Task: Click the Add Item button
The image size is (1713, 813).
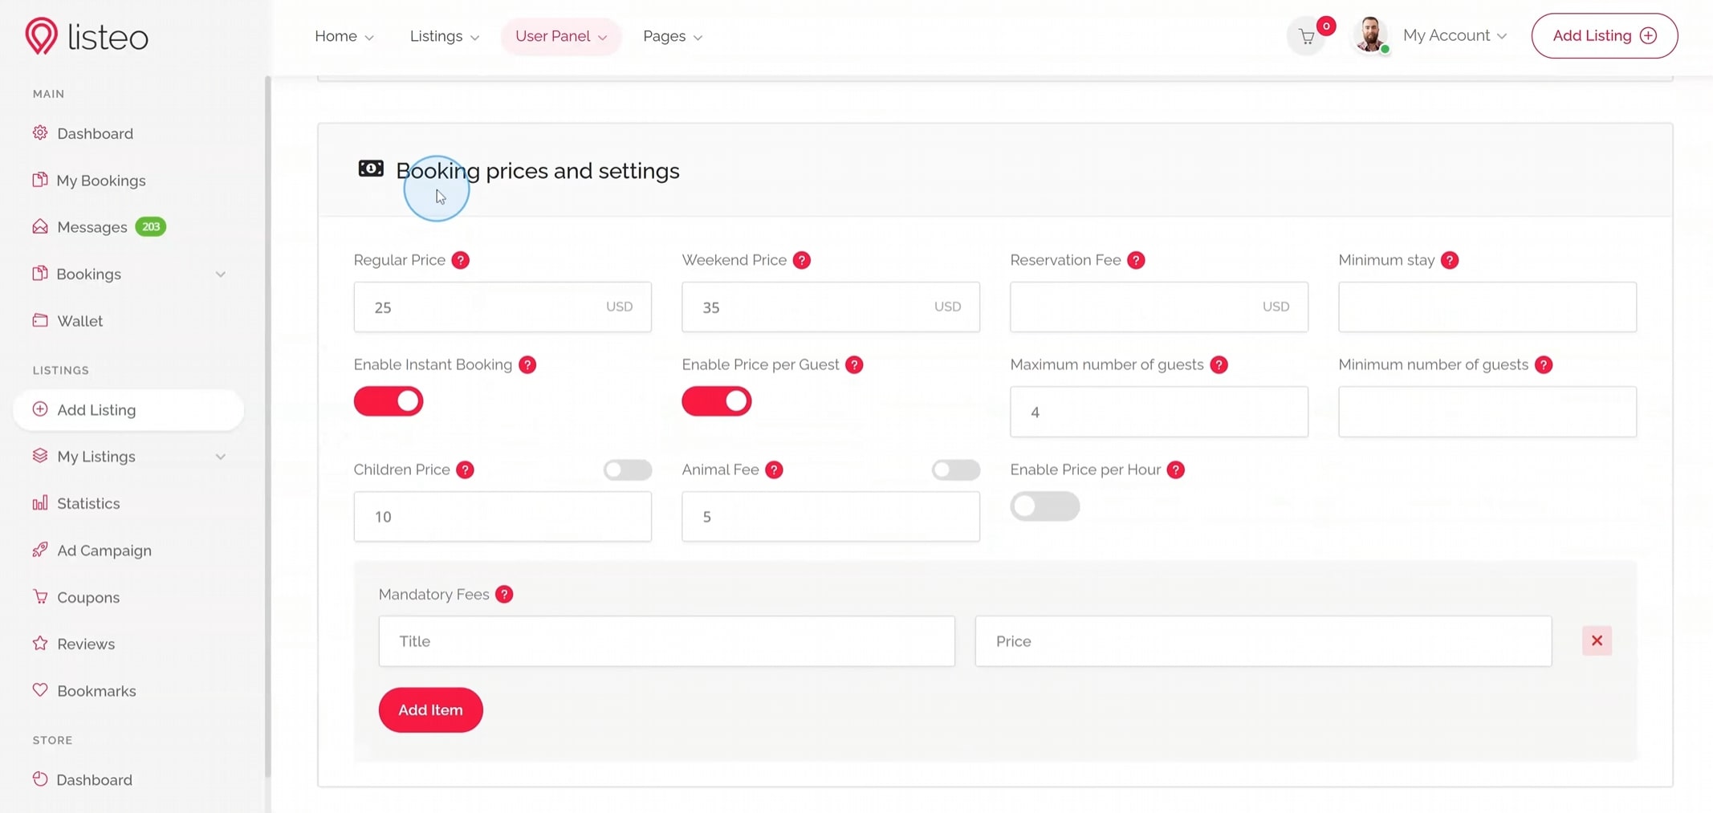Action: [430, 709]
